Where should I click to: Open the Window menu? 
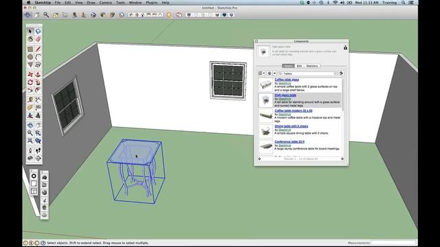click(135, 3)
